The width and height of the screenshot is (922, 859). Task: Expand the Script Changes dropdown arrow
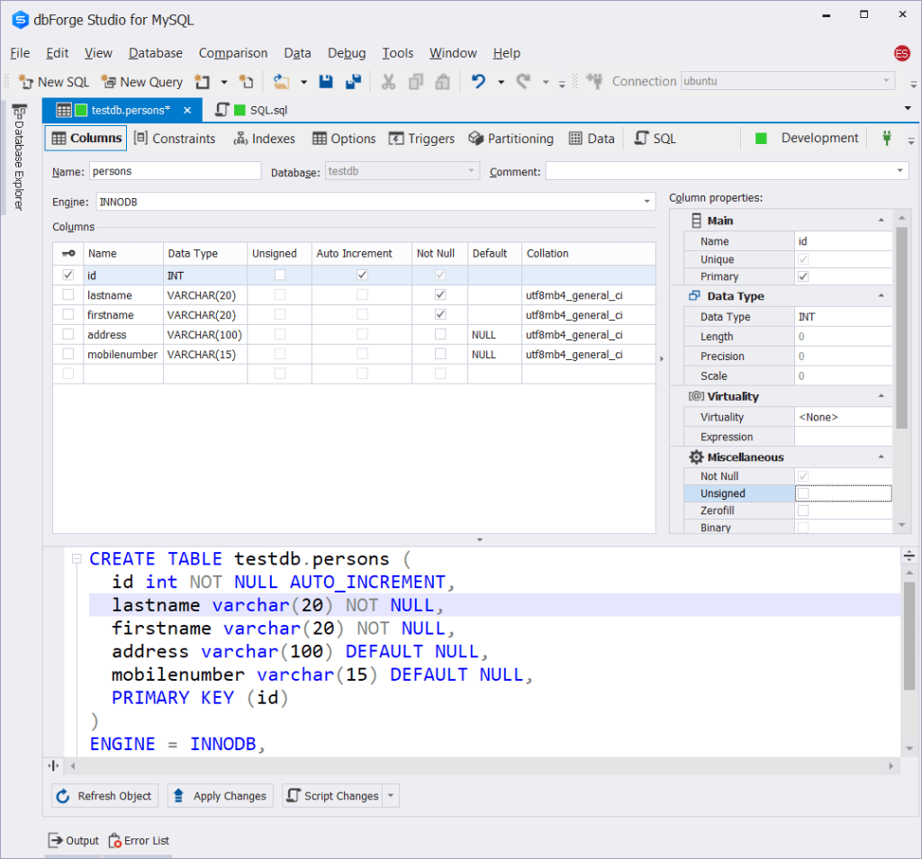(x=391, y=796)
